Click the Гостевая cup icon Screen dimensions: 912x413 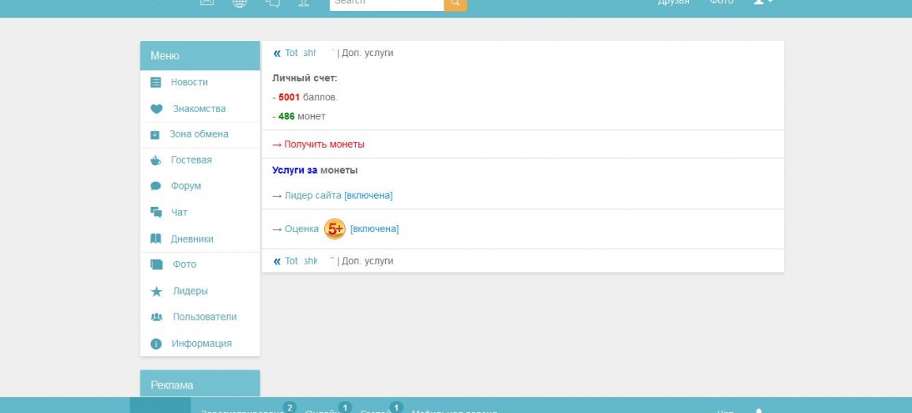pos(156,160)
